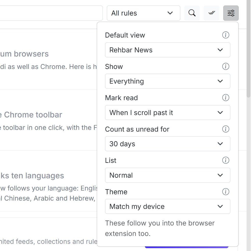The width and height of the screenshot is (252, 251).
Task: View Theme info icon
Action: pyautogui.click(x=226, y=192)
